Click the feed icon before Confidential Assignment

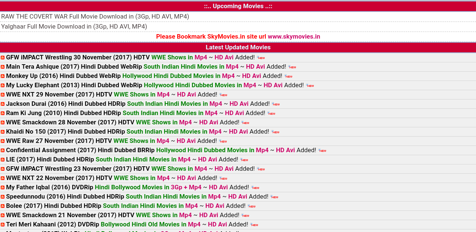(x=3, y=150)
